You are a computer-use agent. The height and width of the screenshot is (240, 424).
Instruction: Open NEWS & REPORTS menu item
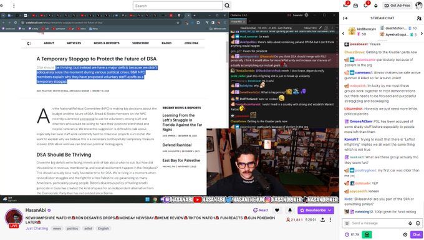pyautogui.click(x=107, y=43)
